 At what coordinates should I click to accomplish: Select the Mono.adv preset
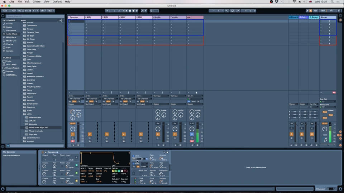(33, 124)
